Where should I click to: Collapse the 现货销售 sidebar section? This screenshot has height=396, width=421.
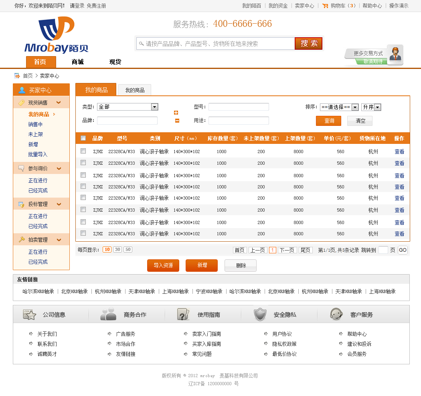tap(59, 103)
